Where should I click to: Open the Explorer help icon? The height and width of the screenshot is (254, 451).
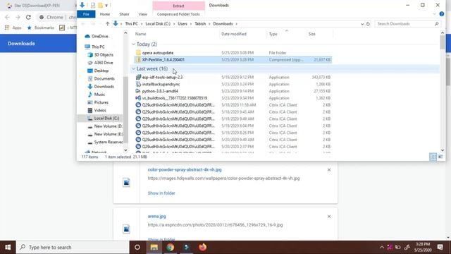coord(442,14)
